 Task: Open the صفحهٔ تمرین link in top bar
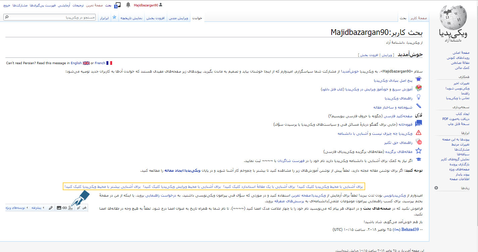click(94, 5)
